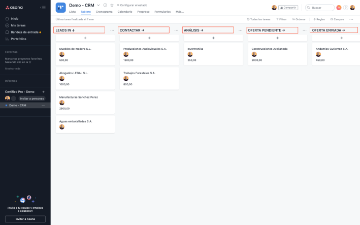
Task: Add task to LEADS IN column
Action: click(x=85, y=38)
